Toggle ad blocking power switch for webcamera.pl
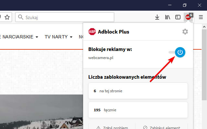Viewport: 207px width, 129px height. pos(180,52)
